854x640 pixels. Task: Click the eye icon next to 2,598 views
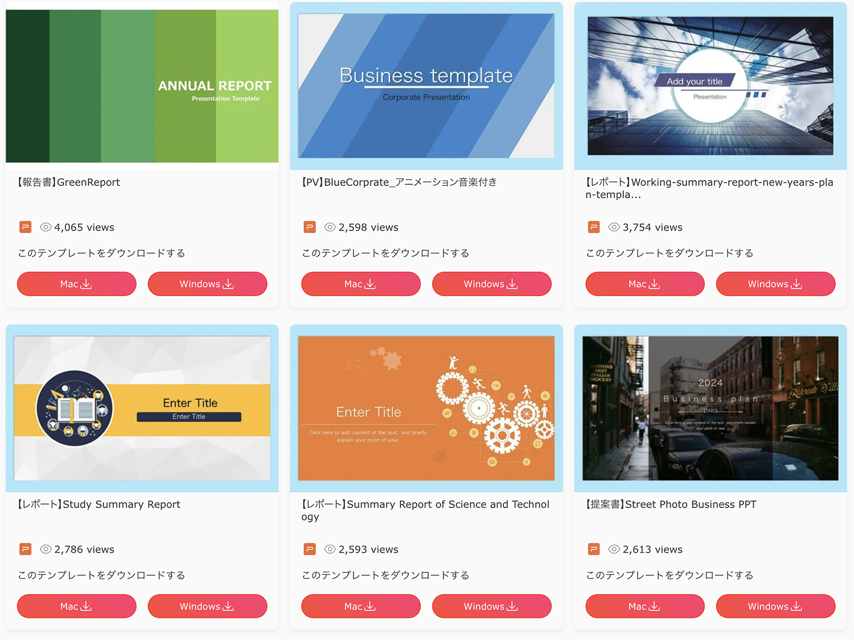(x=330, y=226)
